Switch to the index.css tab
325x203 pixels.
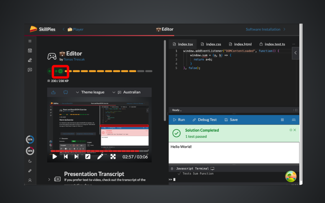[x=211, y=44]
